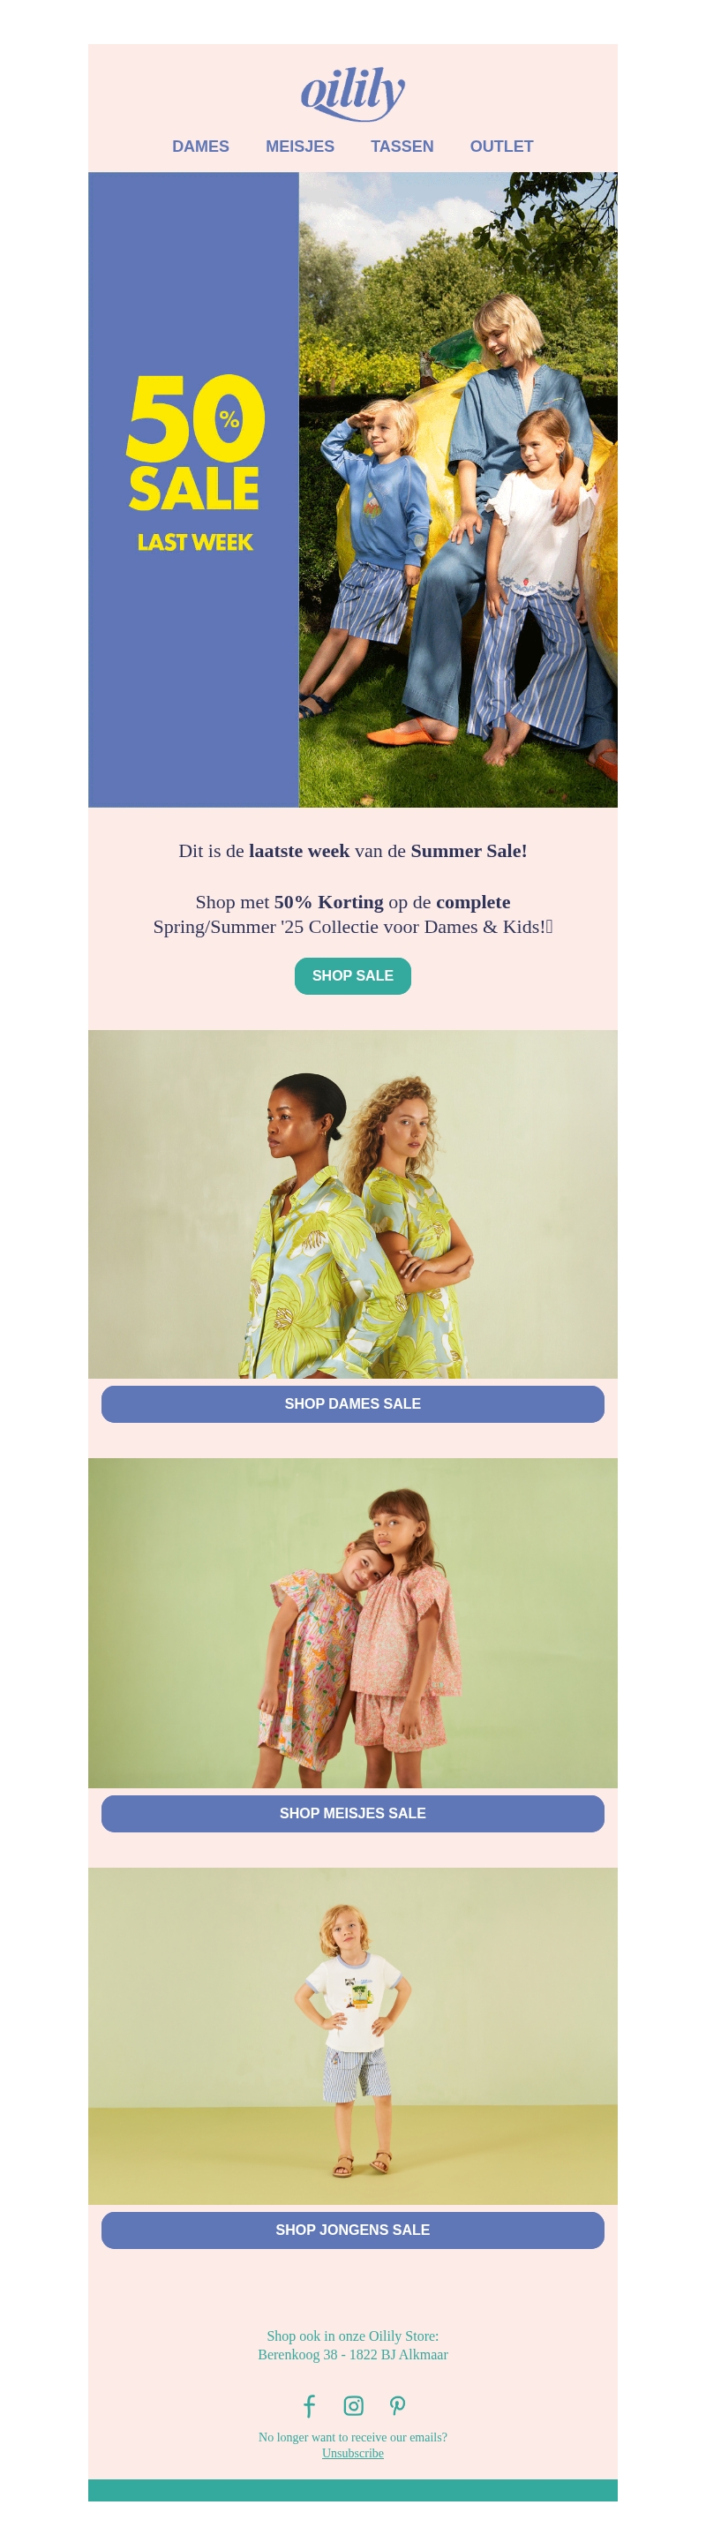The height and width of the screenshot is (2535, 706).
Task: Select the OUTLET navigation item
Action: [501, 147]
